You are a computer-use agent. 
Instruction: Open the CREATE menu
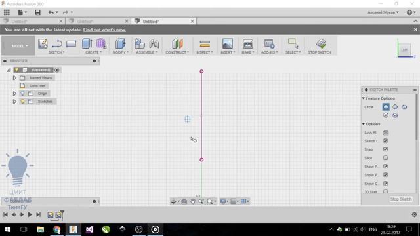click(x=93, y=52)
